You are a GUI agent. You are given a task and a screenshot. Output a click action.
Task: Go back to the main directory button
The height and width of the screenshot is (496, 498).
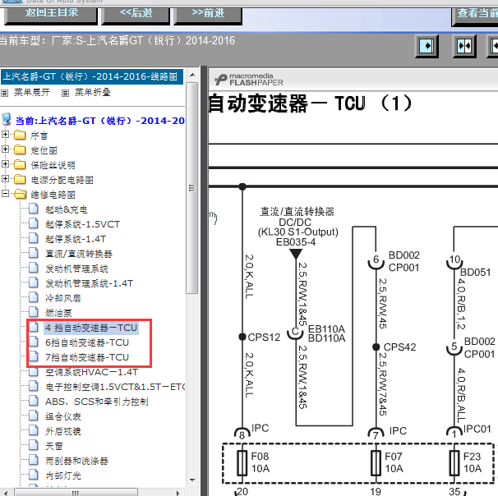51,15
